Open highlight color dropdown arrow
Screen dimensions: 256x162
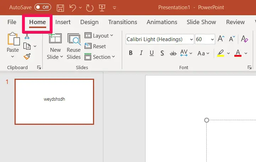[228, 53]
